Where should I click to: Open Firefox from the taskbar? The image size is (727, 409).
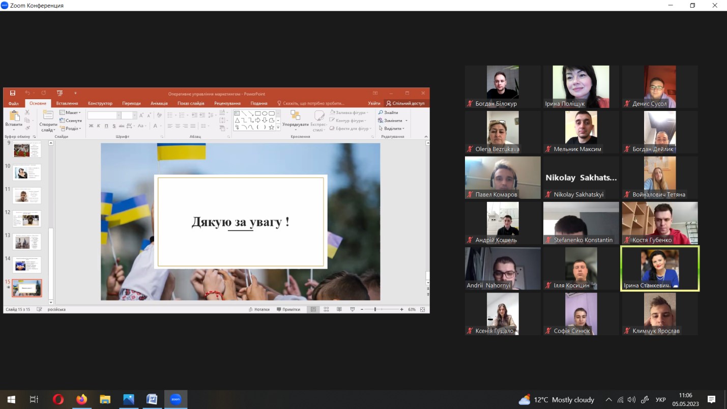click(x=81, y=399)
